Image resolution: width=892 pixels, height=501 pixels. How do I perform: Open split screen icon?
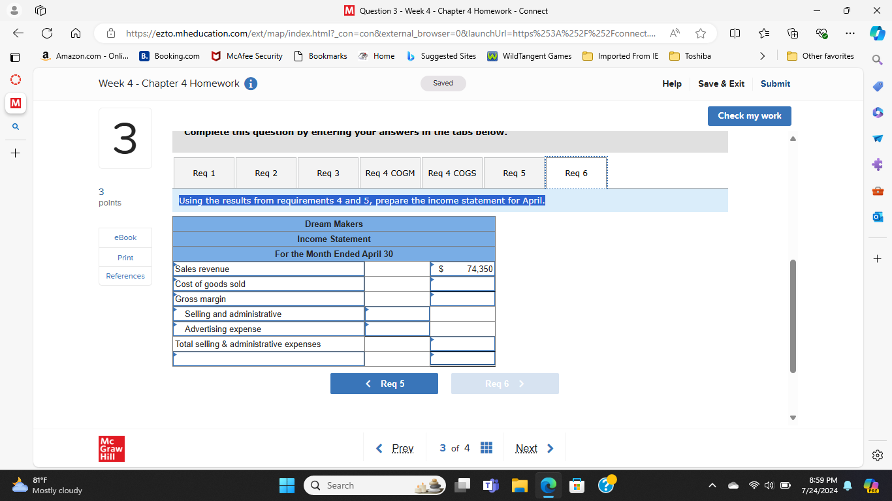click(735, 33)
